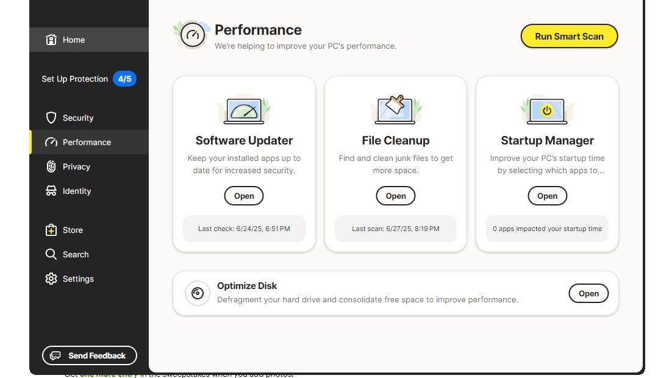Screen dimensions: 658x378
Task: Open File Cleanup
Action: (396, 196)
